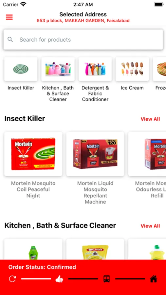Open the Insect Killer category coil icon

click(21, 69)
